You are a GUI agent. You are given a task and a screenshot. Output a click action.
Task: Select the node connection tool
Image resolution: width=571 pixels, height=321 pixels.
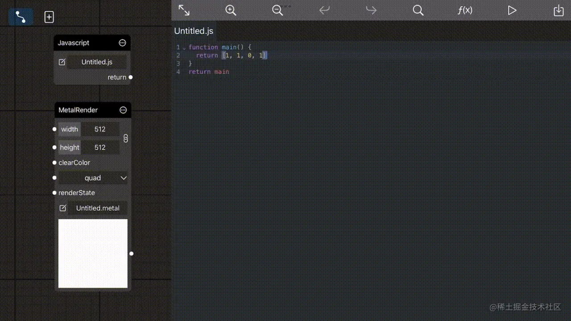click(x=21, y=16)
